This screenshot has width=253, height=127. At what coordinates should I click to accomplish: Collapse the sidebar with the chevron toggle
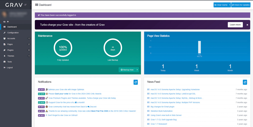click(31, 5)
